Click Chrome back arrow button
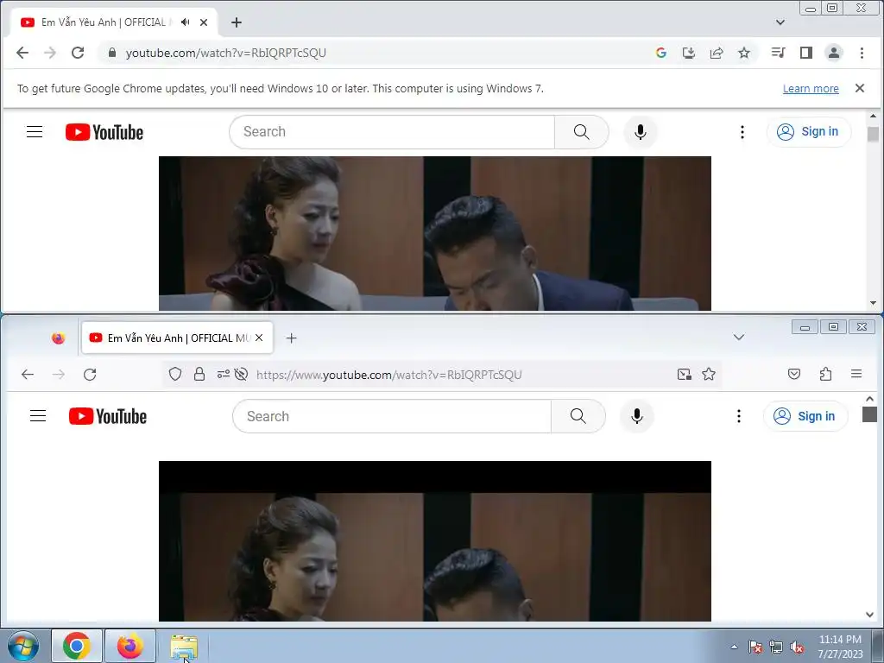 (x=22, y=53)
